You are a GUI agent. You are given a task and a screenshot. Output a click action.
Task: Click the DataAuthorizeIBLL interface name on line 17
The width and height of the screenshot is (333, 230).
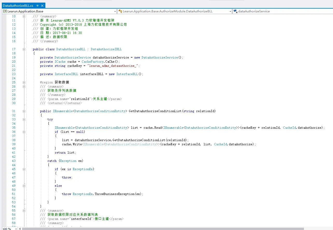[x=106, y=49]
